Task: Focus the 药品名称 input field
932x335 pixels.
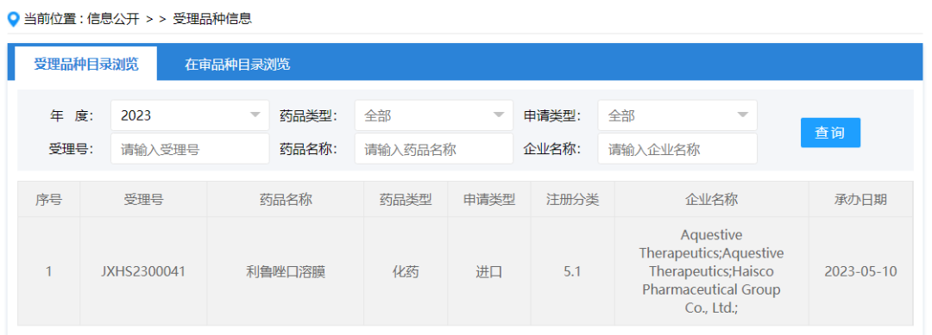Action: (434, 149)
